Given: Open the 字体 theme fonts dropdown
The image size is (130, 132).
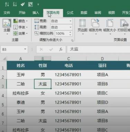Looking at the screenshot, I should pos(20,27).
